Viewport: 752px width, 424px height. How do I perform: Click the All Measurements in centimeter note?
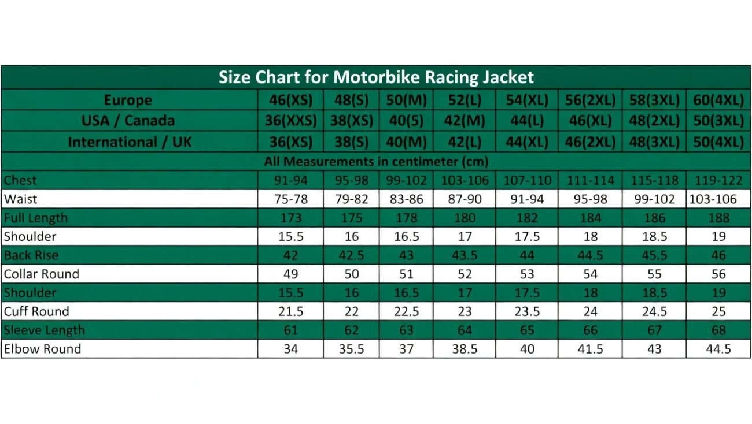(376, 161)
